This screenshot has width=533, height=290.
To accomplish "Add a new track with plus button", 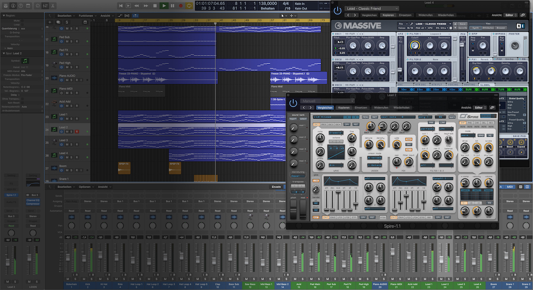I will 49,22.
